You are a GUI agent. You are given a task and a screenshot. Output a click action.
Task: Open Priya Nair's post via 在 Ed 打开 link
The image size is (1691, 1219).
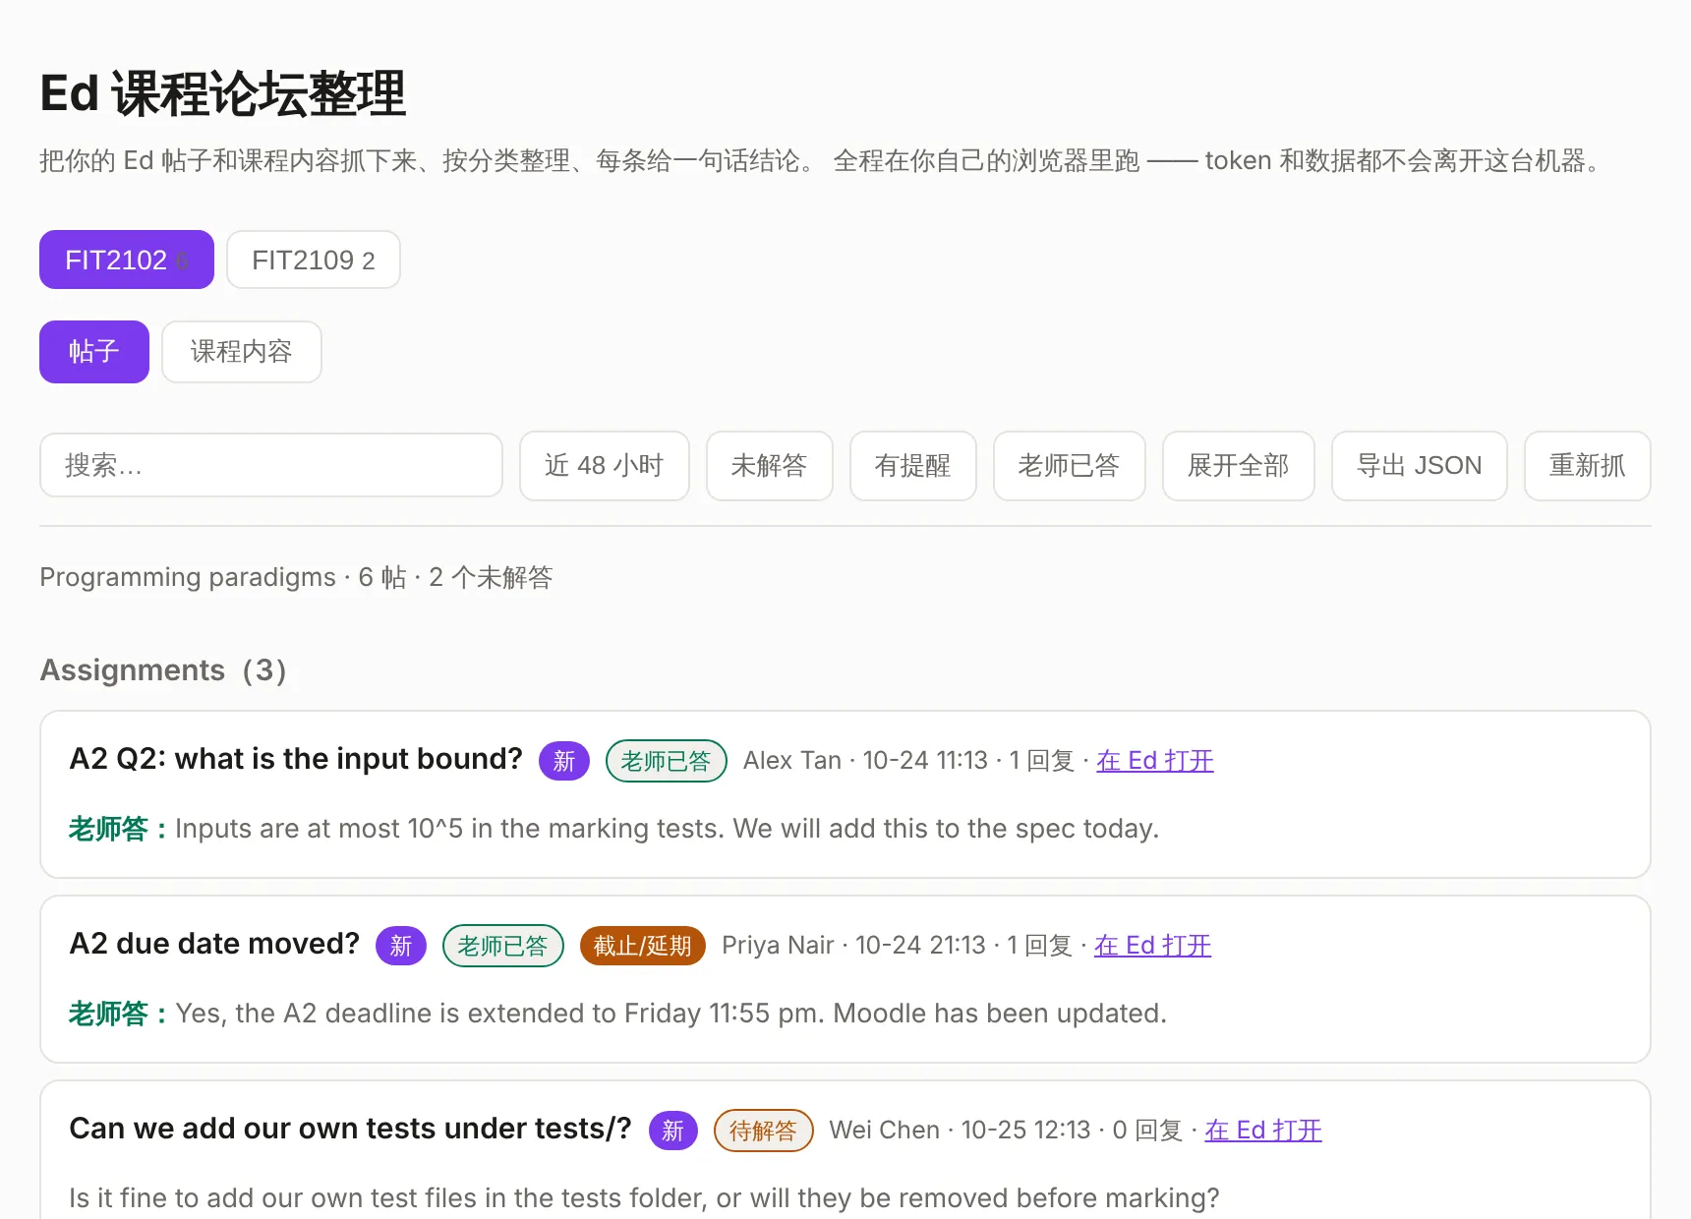[1152, 945]
